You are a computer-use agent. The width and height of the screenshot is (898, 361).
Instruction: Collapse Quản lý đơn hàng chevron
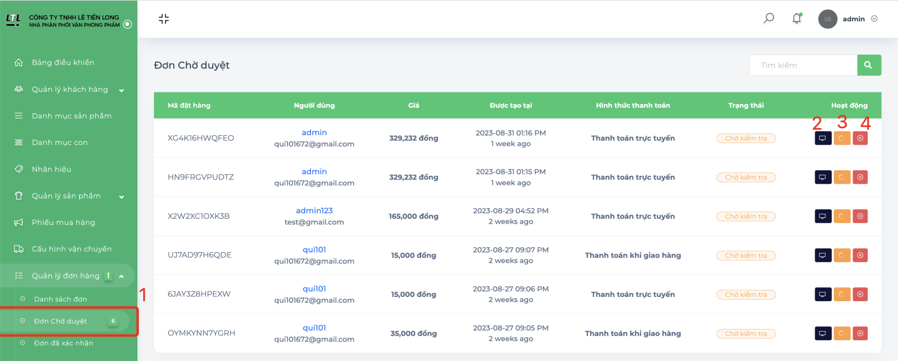click(121, 276)
